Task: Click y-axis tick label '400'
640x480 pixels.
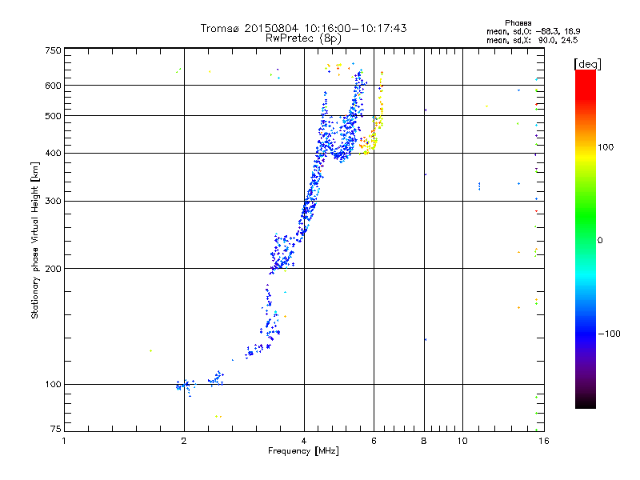Action: click(x=54, y=154)
